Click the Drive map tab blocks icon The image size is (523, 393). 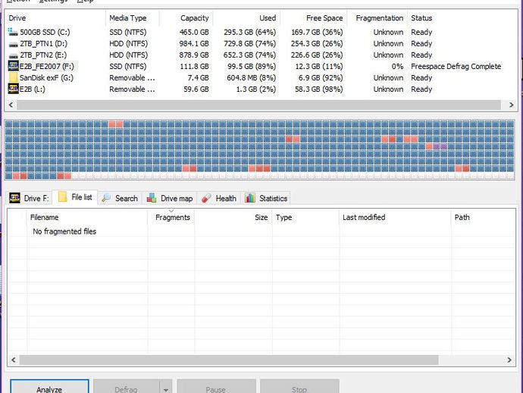coord(152,198)
